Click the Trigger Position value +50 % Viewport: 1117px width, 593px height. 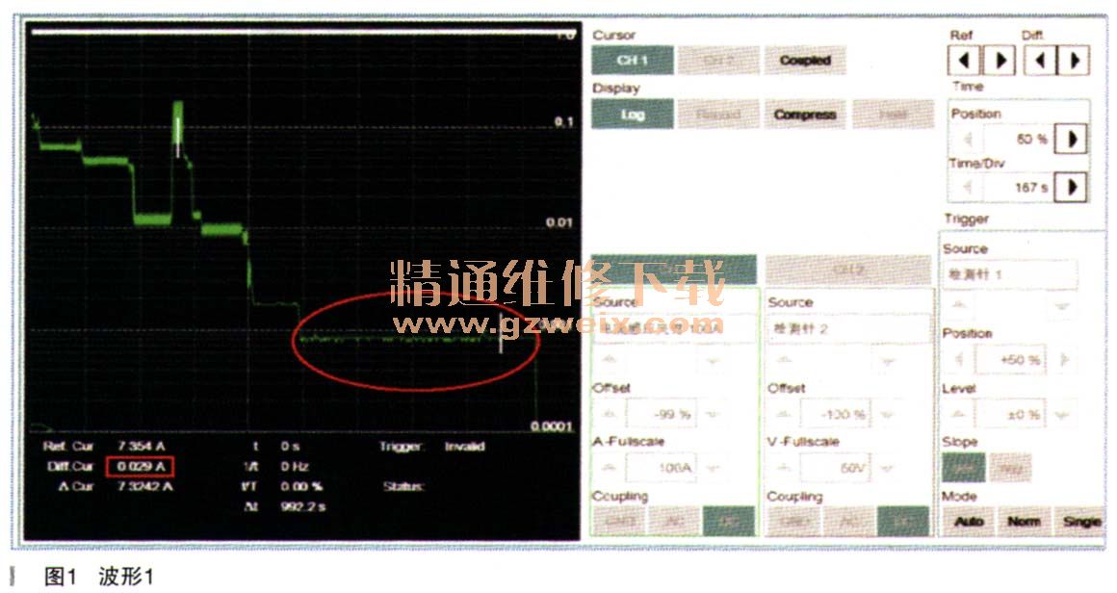(x=1011, y=359)
